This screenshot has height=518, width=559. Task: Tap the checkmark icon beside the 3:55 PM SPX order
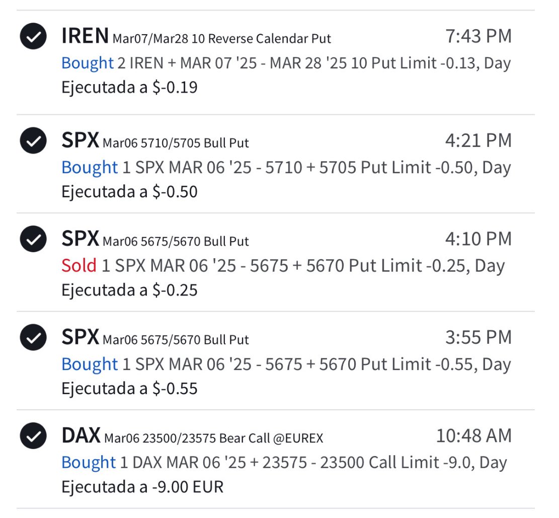(x=33, y=337)
